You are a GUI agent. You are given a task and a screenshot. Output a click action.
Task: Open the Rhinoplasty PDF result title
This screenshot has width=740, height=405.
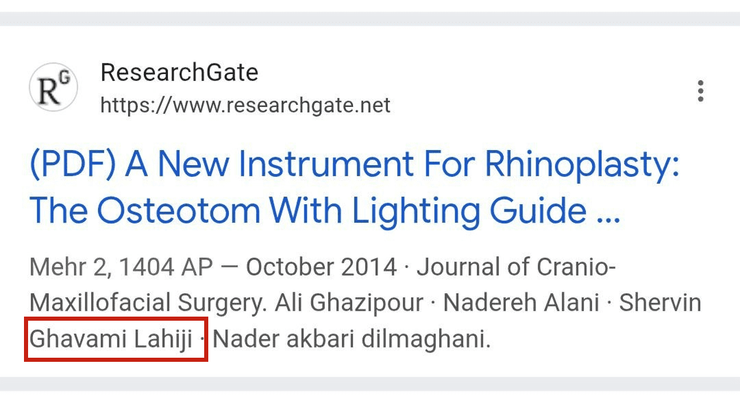click(x=354, y=165)
